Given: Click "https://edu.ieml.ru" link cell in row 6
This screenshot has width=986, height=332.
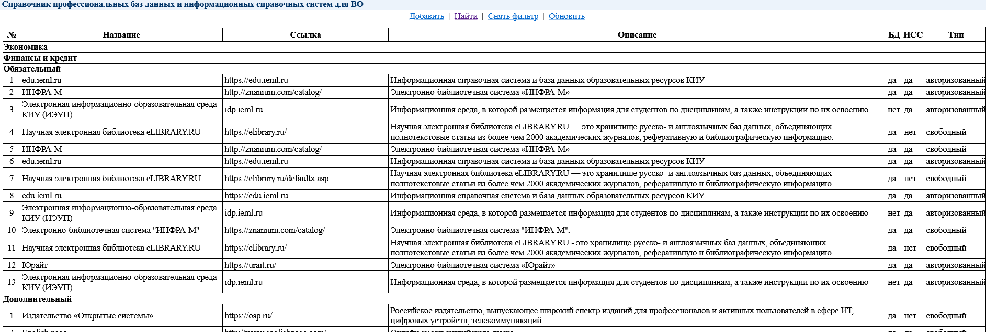Looking at the screenshot, I should point(305,161).
